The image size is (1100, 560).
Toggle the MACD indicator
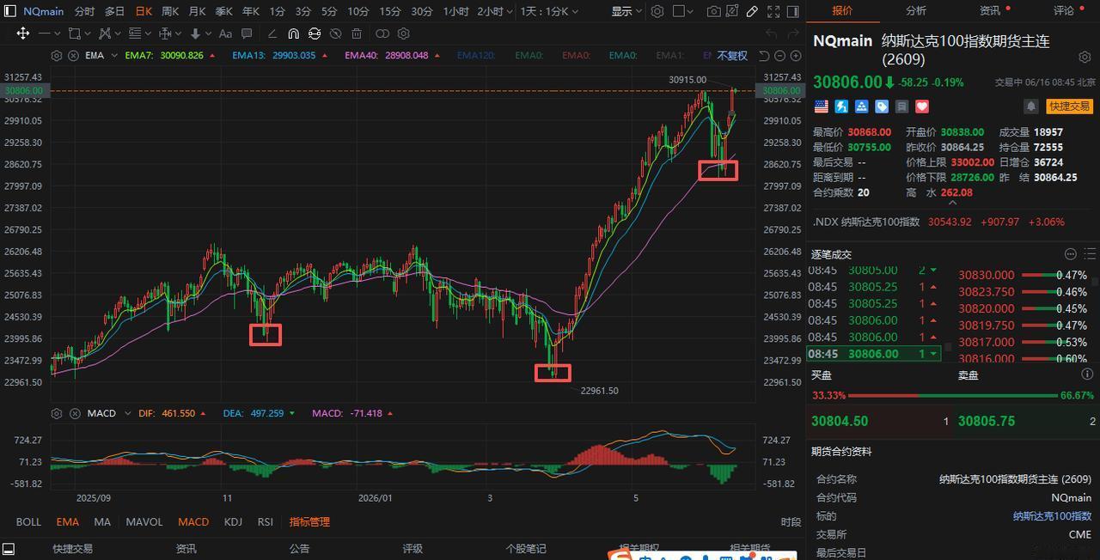(x=193, y=521)
